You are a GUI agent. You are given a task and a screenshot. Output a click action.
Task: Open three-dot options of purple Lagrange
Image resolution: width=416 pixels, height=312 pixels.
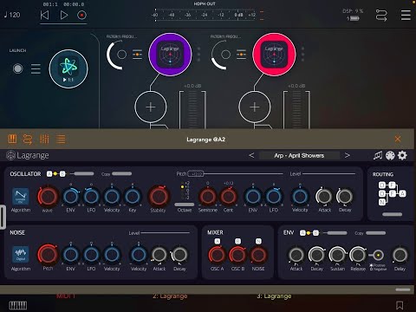tap(198, 55)
